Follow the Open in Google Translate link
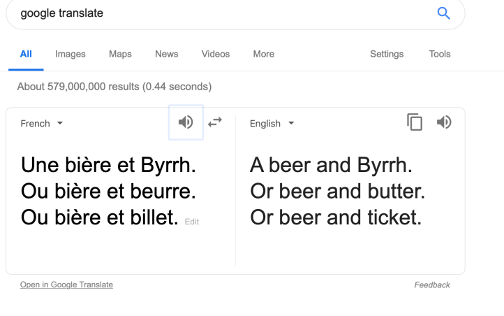504x316 pixels. (x=66, y=285)
